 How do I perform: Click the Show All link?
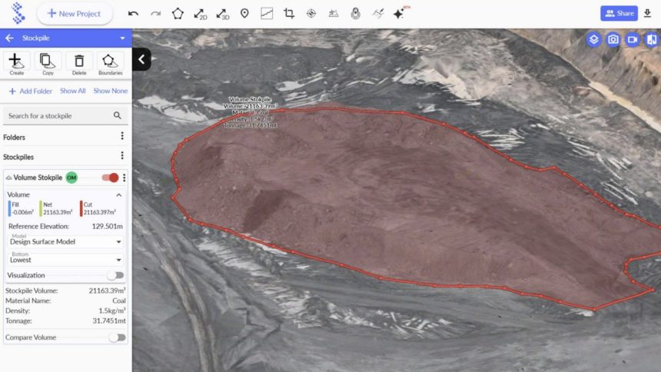73,91
